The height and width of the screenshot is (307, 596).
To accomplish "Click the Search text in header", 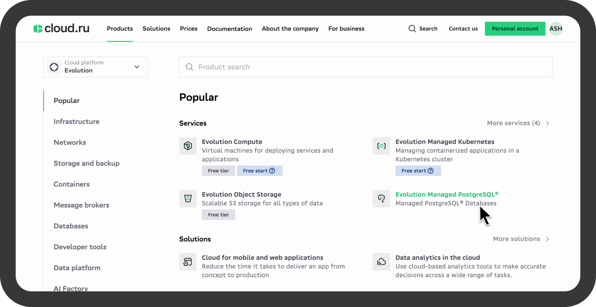I will pos(428,29).
